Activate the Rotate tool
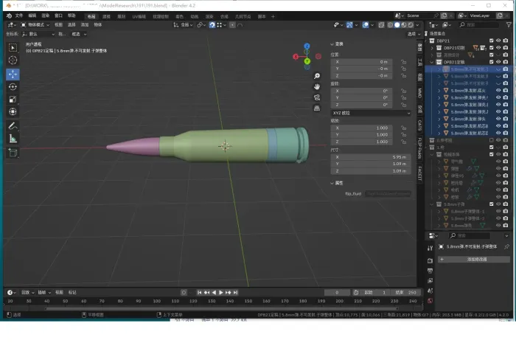This screenshot has width=516, height=343. tap(13, 87)
